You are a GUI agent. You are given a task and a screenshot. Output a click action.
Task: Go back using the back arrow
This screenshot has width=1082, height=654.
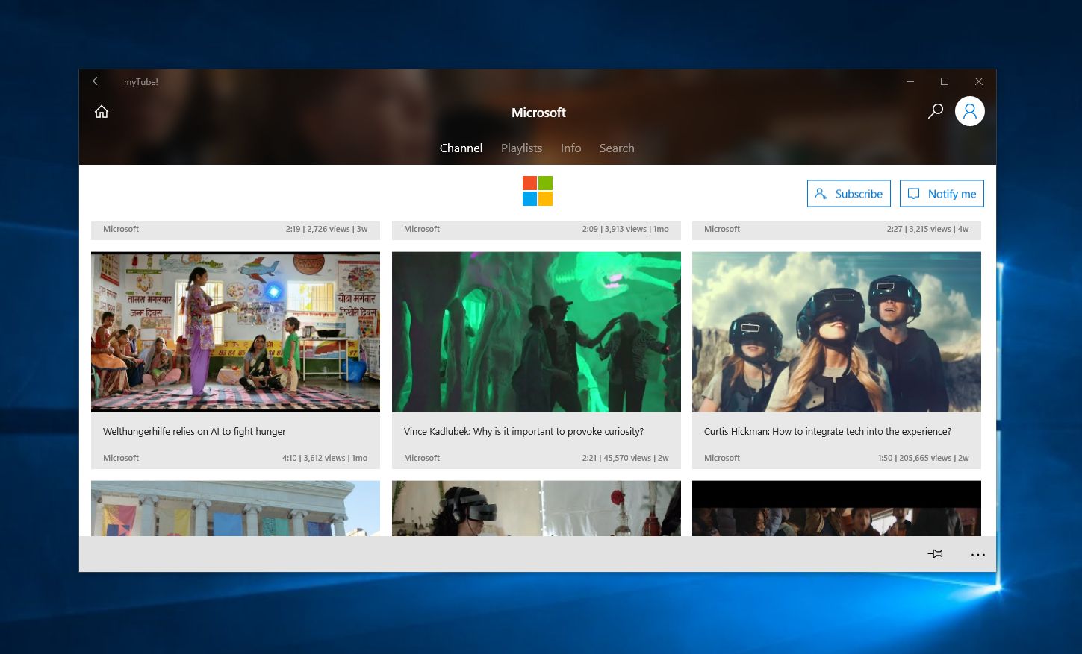point(97,81)
